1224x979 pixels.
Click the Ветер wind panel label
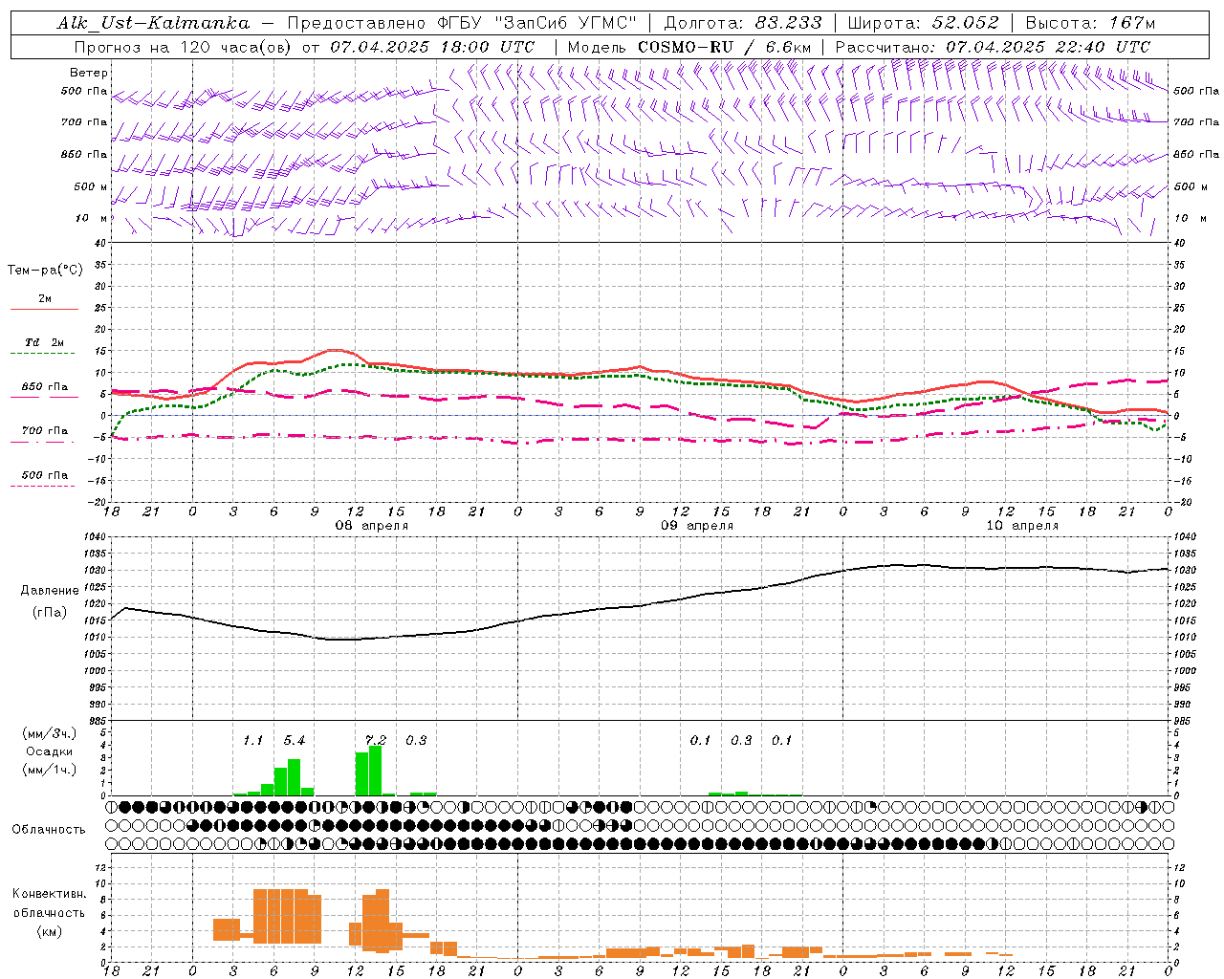click(x=88, y=73)
